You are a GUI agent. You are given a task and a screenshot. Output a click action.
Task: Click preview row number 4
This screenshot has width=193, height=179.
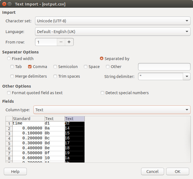(9, 139)
